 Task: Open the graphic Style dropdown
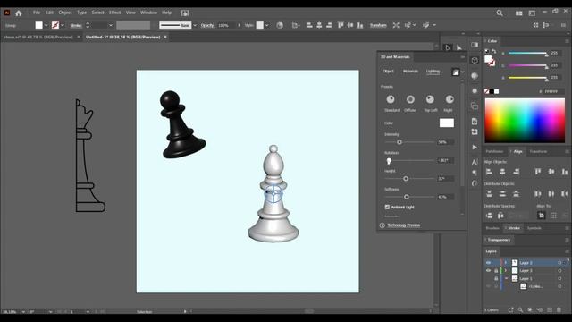tap(267, 26)
